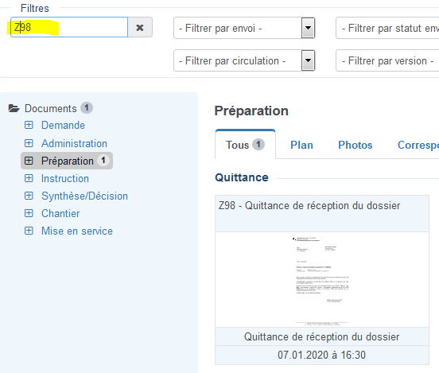Expand the Synthèse/Décision plus icon
This screenshot has height=373, width=439.
(29, 196)
